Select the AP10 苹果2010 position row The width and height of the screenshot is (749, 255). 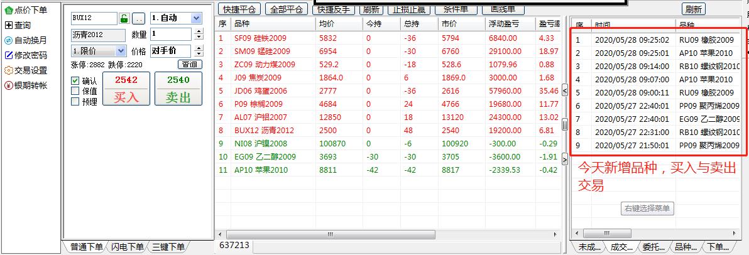(388, 170)
